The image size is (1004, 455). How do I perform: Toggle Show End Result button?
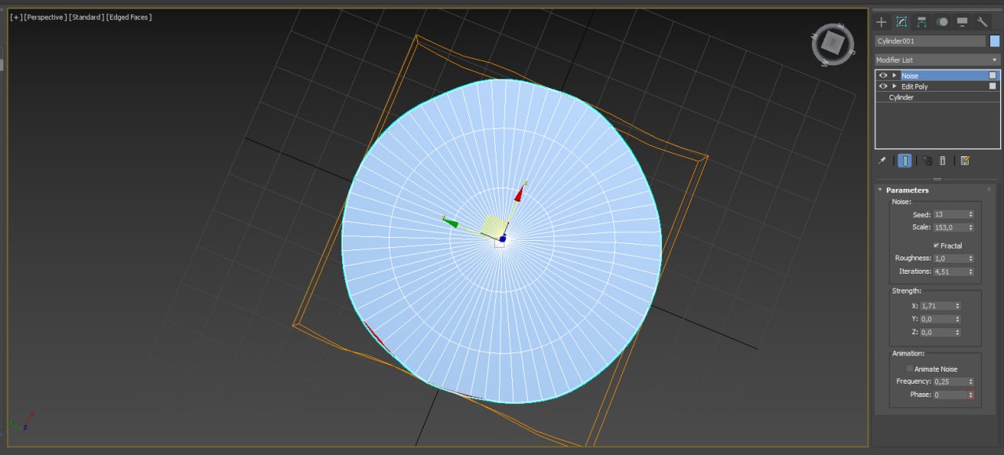pos(904,160)
